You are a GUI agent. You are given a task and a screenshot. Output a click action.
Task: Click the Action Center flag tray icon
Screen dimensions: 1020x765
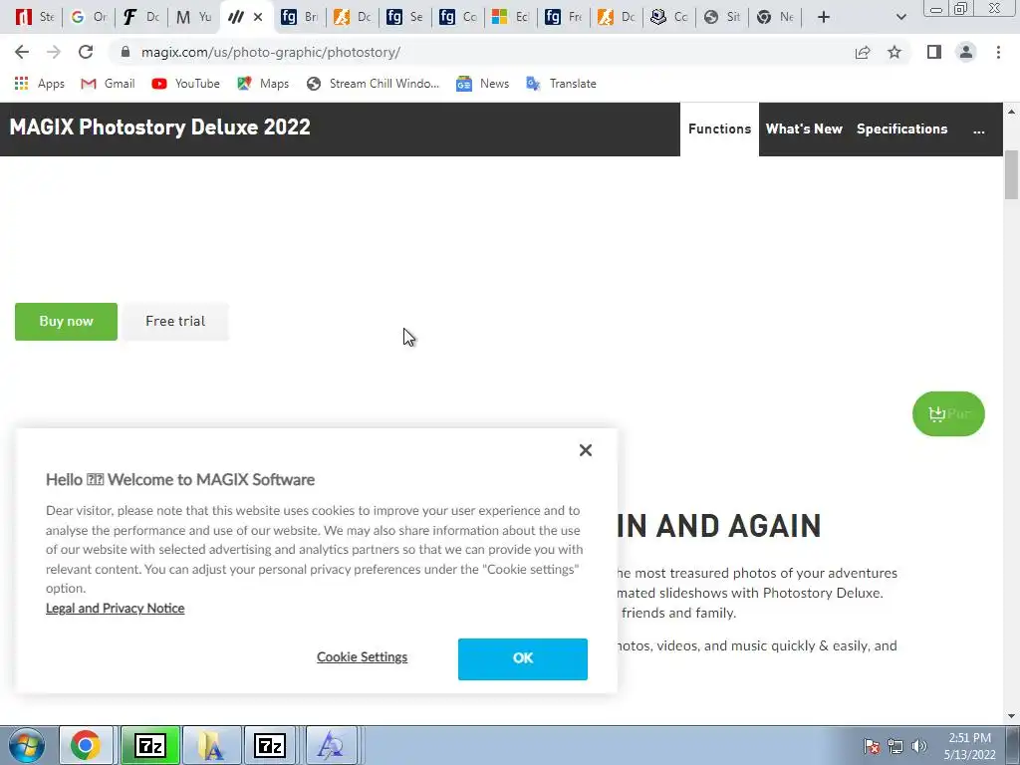point(872,746)
